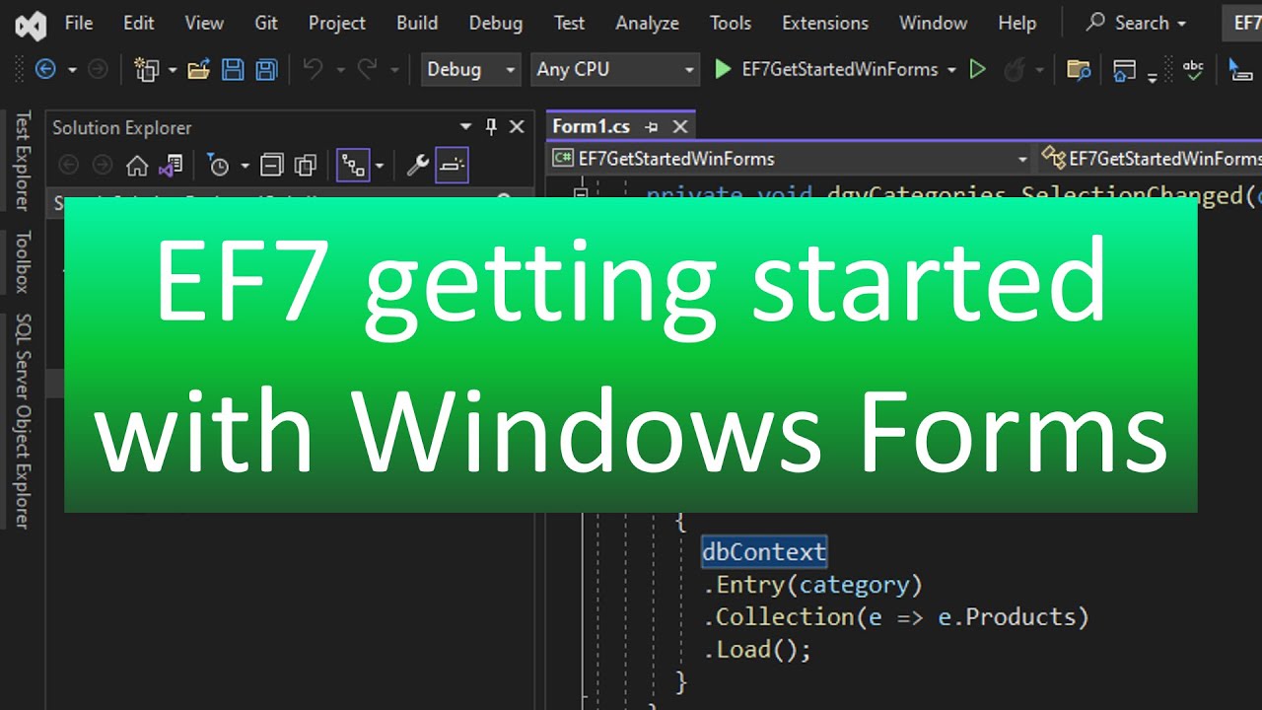
Task: Open the nested view options dropdown arrow
Action: click(379, 166)
